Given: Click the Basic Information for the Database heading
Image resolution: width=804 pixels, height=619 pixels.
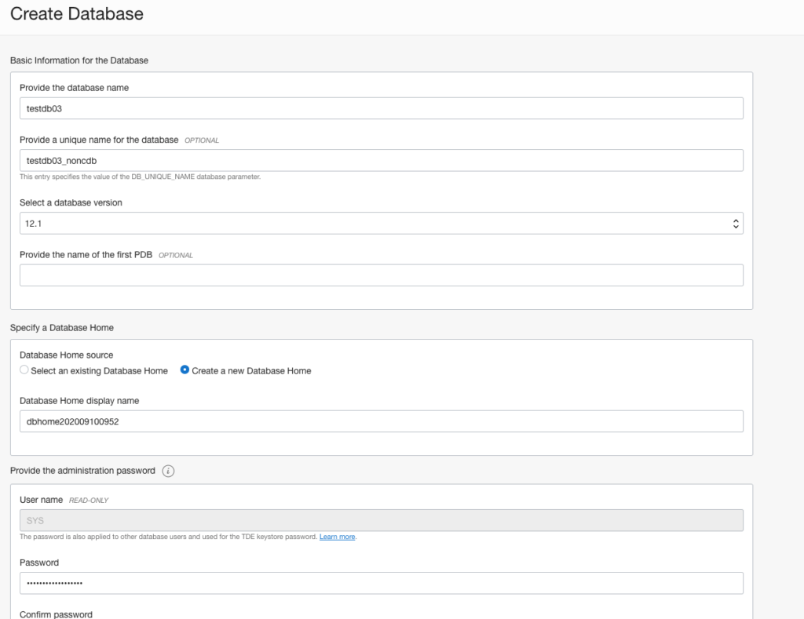Looking at the screenshot, I should 79,60.
